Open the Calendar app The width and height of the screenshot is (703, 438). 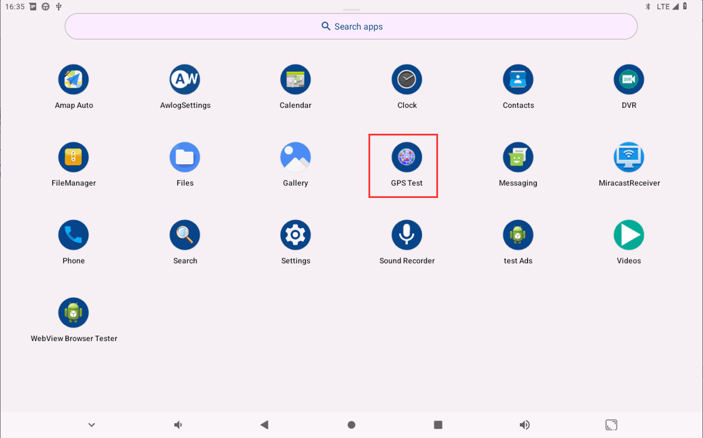[295, 79]
